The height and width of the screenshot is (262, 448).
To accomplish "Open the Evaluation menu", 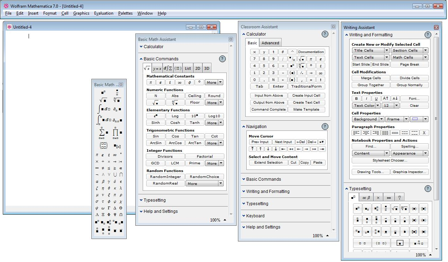I will (104, 13).
